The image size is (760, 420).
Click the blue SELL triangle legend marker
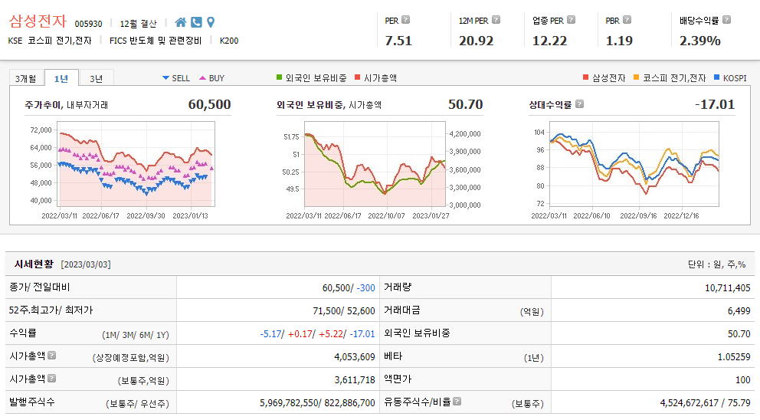(165, 78)
